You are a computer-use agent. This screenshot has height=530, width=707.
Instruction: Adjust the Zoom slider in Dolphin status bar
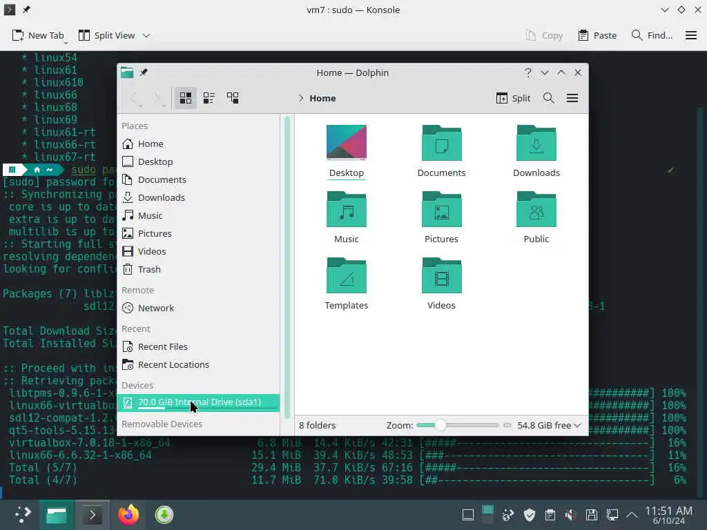coord(458,425)
